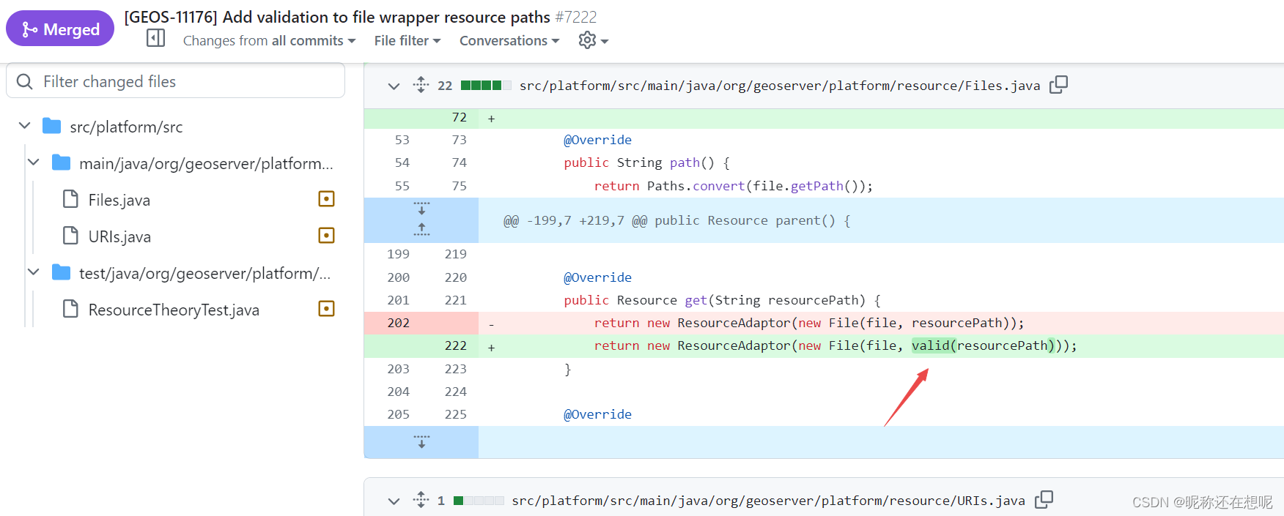Select added line number 222

point(456,345)
